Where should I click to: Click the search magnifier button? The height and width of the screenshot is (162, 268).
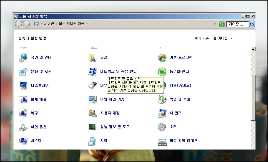(252, 24)
